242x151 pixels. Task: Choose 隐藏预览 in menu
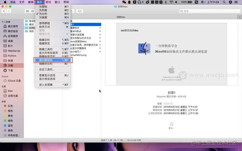[53, 43]
